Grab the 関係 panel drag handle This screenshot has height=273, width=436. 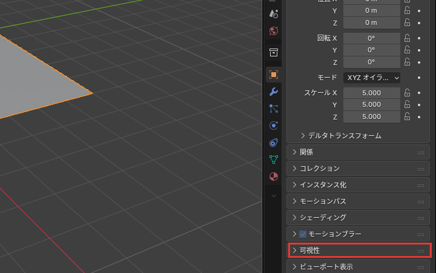click(421, 153)
